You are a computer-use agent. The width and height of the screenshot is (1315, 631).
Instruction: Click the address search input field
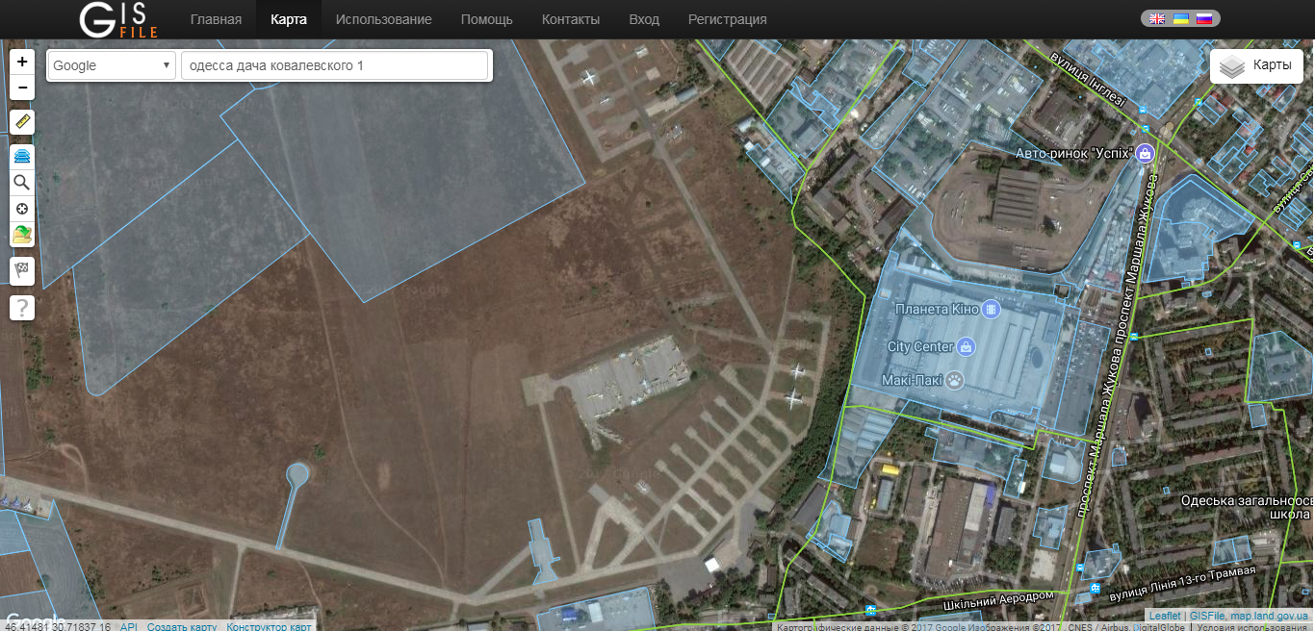pyautogui.click(x=334, y=65)
